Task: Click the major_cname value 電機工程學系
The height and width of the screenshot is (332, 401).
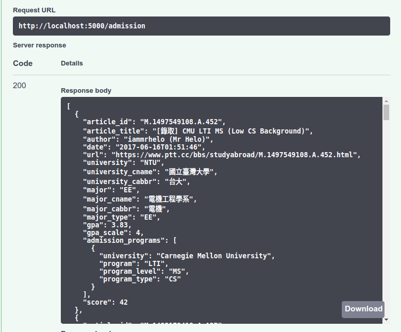Action: [x=169, y=199]
